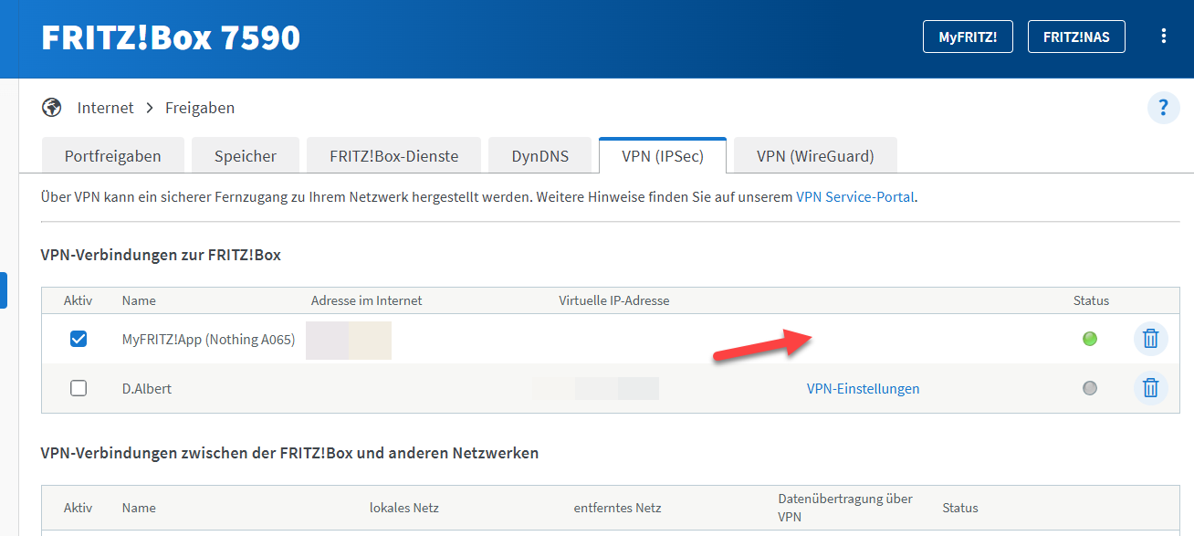Switch to the VPN (WireGuard) tab
1194x536 pixels.
815,156
